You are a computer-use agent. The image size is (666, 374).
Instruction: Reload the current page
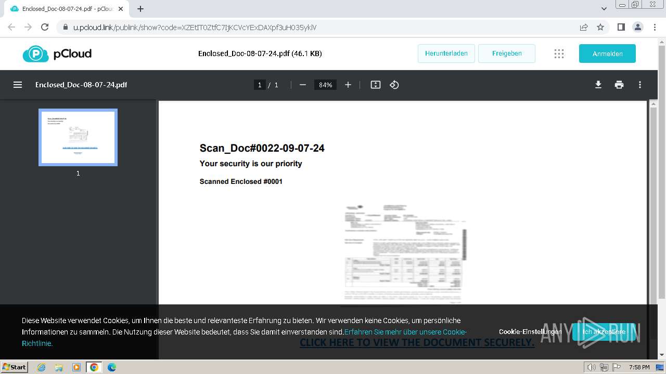pos(45,27)
